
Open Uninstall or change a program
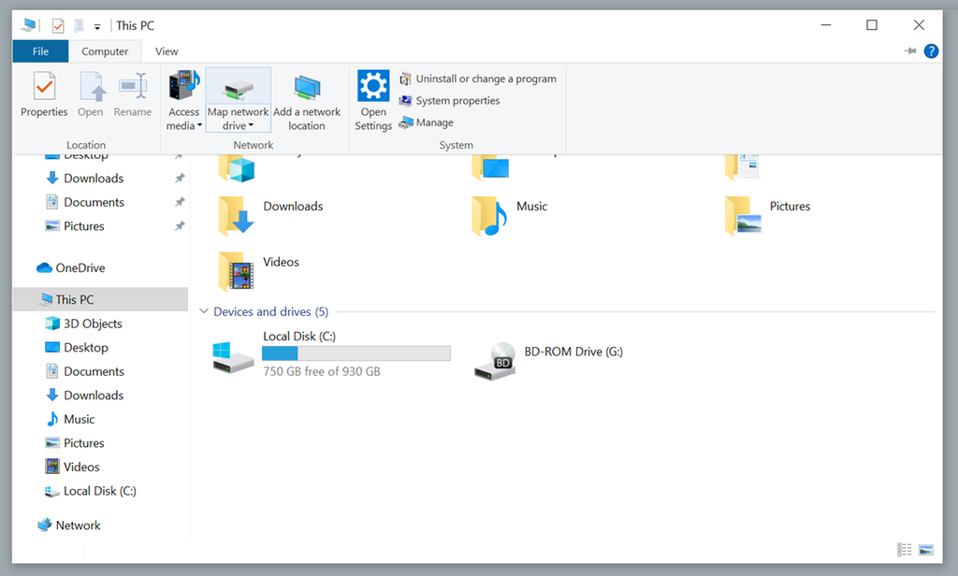[478, 79]
